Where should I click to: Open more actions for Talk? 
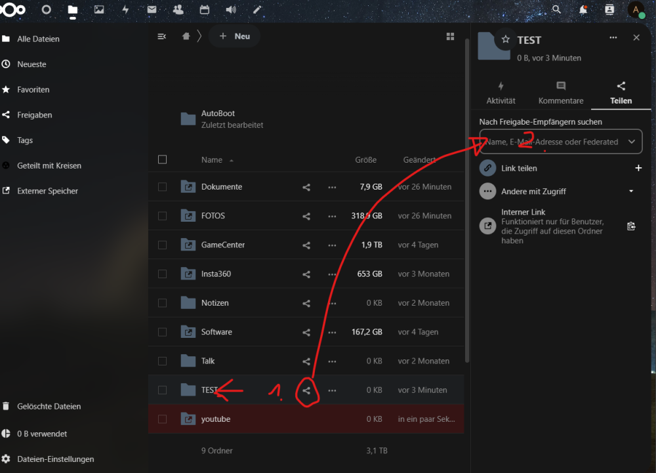332,361
